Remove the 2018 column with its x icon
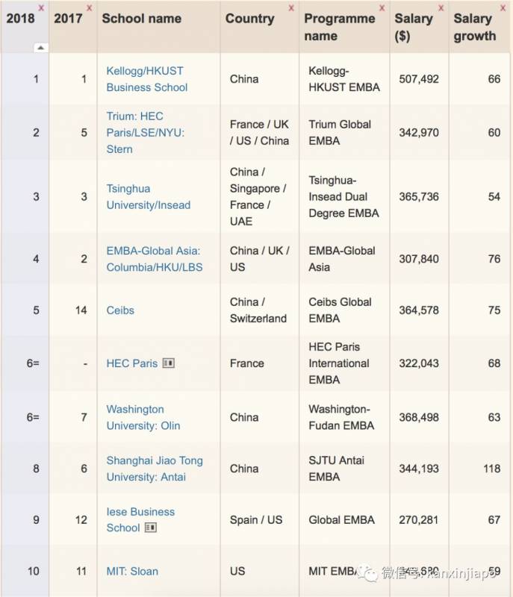 [x=40, y=8]
